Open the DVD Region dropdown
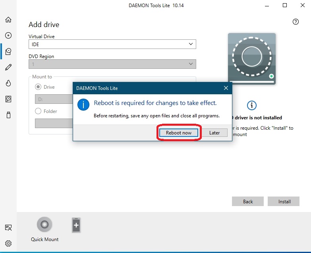The height and width of the screenshot is (253, 311). (x=112, y=64)
